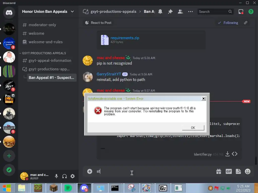Close the System Error dialog
The image size is (258, 193).
(204, 99)
